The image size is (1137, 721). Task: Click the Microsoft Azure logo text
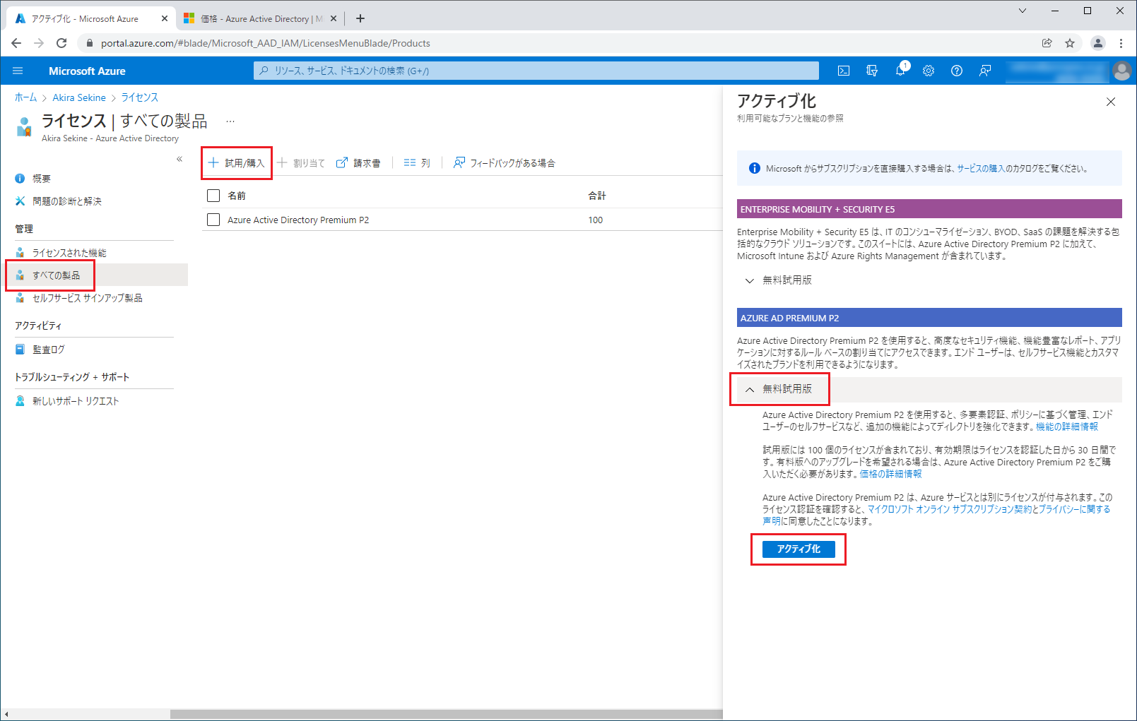(x=87, y=71)
